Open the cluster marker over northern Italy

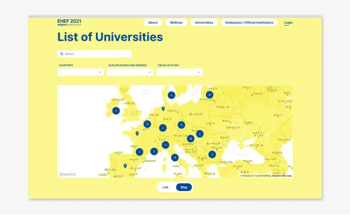click(166, 145)
